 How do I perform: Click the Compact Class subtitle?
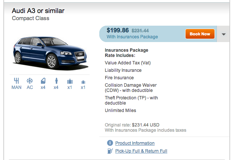point(30,18)
